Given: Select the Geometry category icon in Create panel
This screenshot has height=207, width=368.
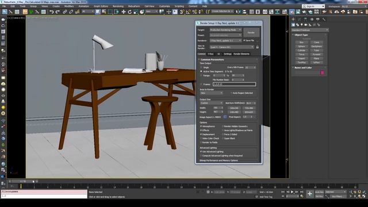Looking at the screenshot, I should coord(293,25).
